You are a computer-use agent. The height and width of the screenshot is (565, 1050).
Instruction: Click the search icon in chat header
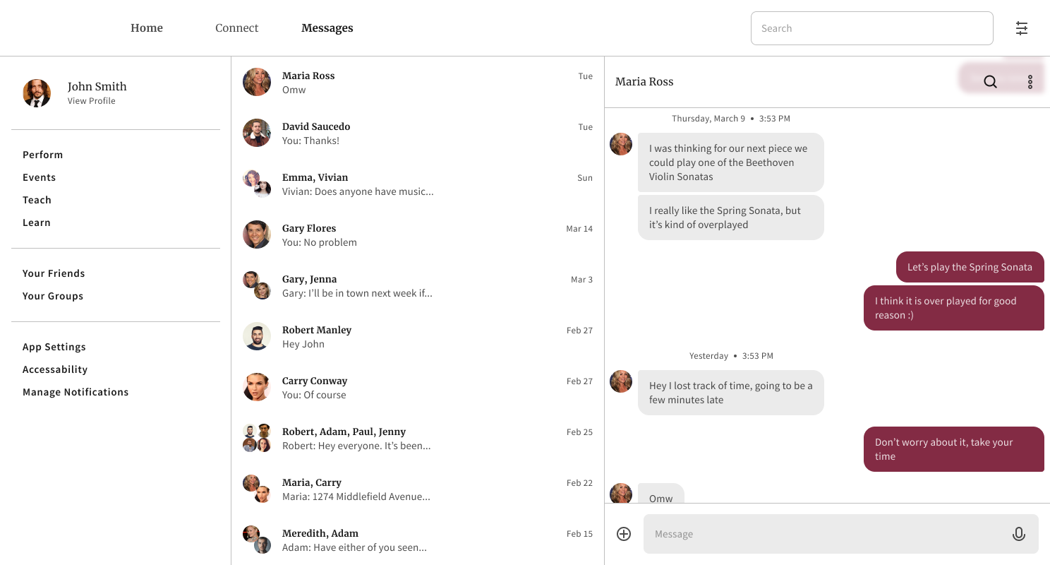(x=990, y=82)
